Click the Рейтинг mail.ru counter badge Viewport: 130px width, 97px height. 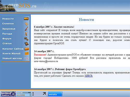pyautogui.click(x=24, y=94)
